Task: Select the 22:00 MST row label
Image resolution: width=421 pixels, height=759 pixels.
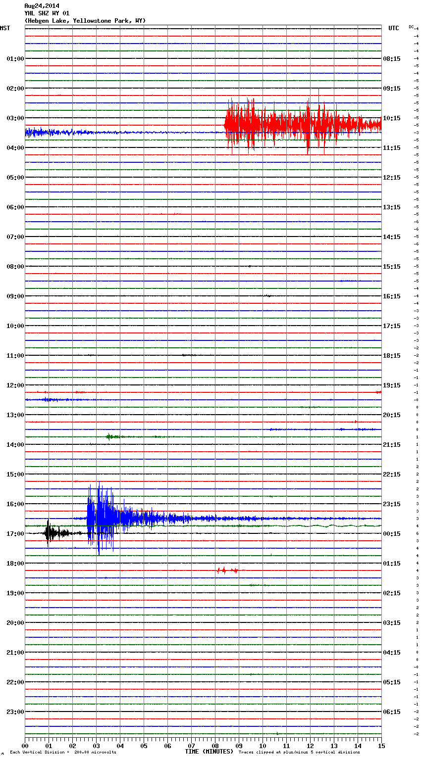Action: tap(15, 682)
